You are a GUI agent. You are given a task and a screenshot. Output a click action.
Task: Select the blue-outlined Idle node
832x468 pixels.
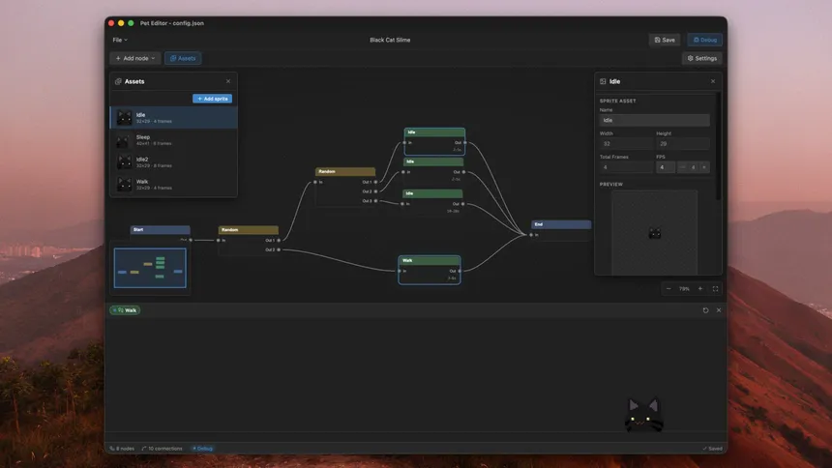434,141
